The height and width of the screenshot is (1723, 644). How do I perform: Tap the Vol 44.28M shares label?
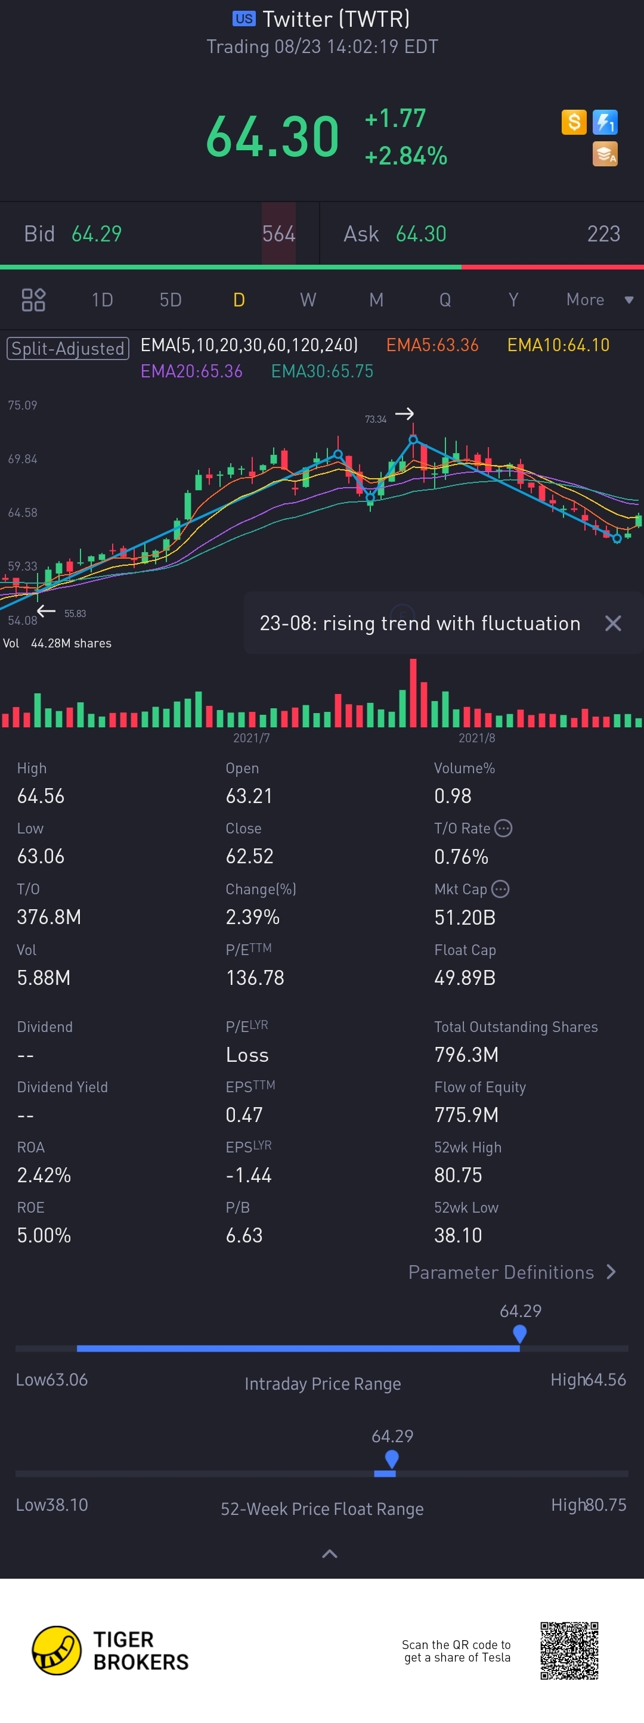[x=57, y=643]
